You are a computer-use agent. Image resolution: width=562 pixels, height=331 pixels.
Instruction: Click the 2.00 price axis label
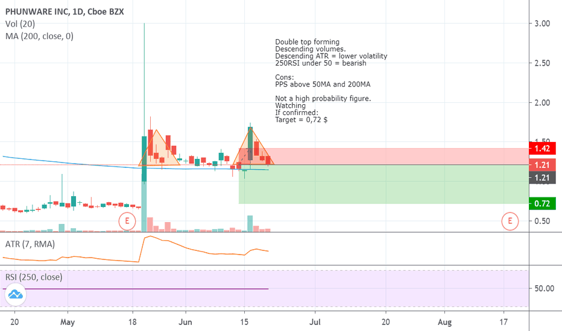[542, 103]
